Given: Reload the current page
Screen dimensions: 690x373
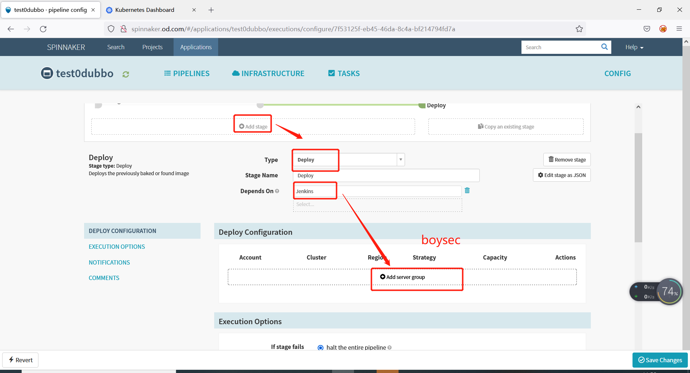Looking at the screenshot, I should click(43, 29).
